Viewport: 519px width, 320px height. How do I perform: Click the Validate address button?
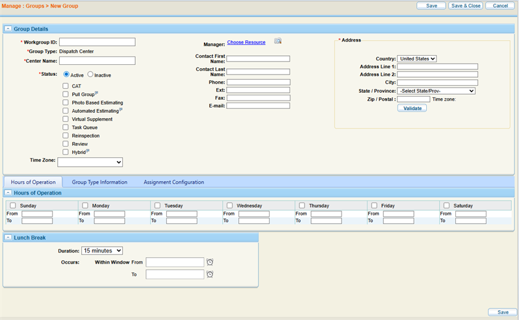click(x=412, y=108)
